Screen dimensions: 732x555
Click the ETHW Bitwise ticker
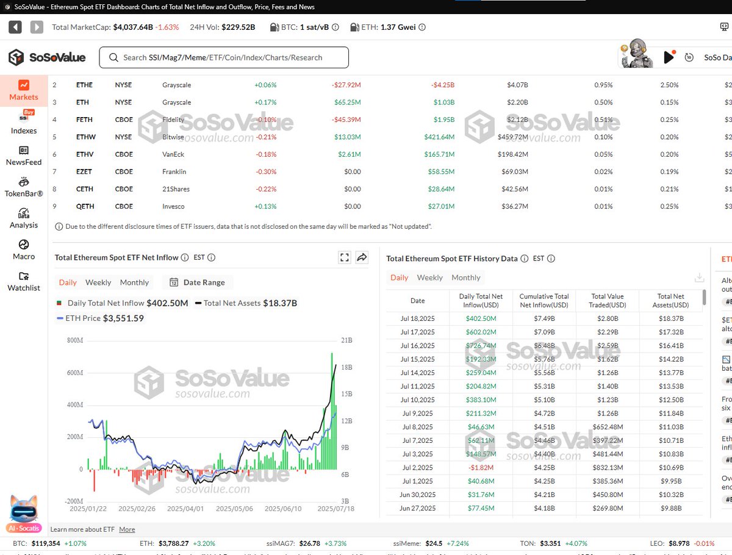pyautogui.click(x=85, y=137)
